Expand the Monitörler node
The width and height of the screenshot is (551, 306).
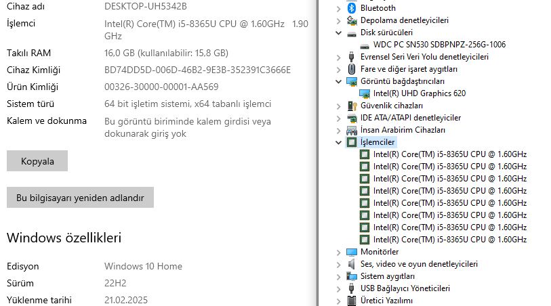point(338,253)
